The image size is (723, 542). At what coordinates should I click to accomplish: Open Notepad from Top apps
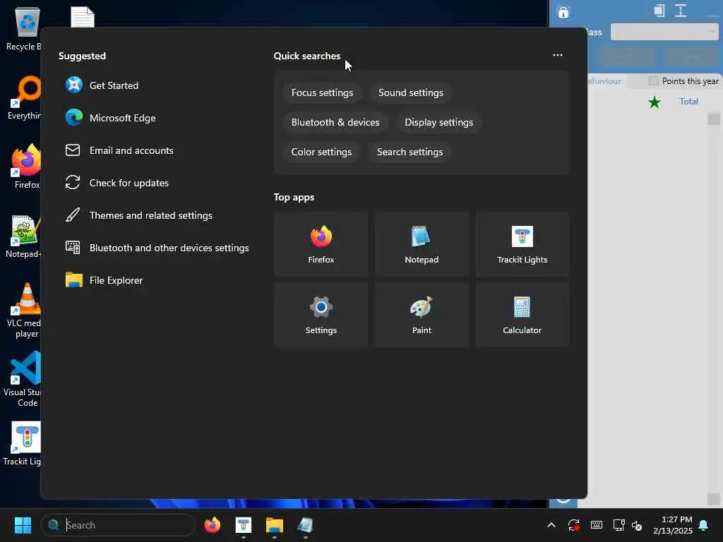coord(422,244)
